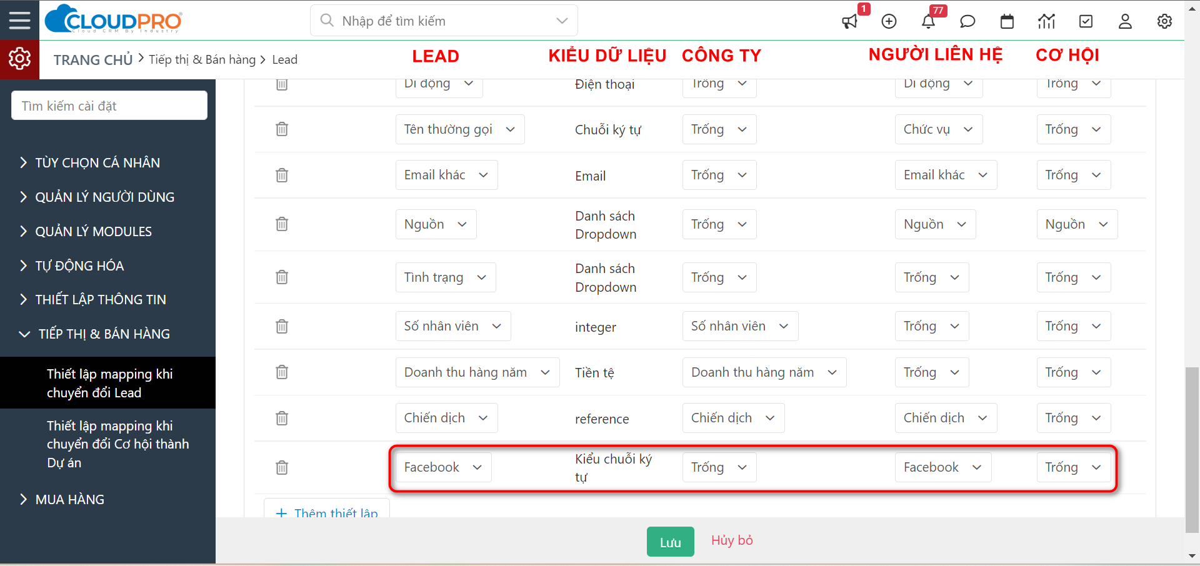Click the Lead breadcrumb
Screen dimensions: 1200x566
click(x=284, y=59)
